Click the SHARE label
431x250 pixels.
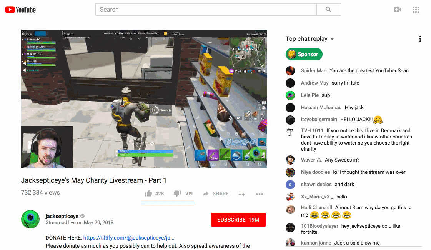220,193
